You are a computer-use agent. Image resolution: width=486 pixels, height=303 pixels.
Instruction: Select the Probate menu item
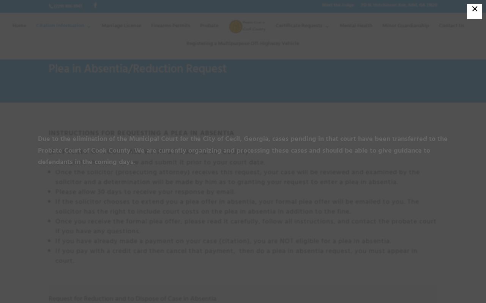(x=209, y=26)
